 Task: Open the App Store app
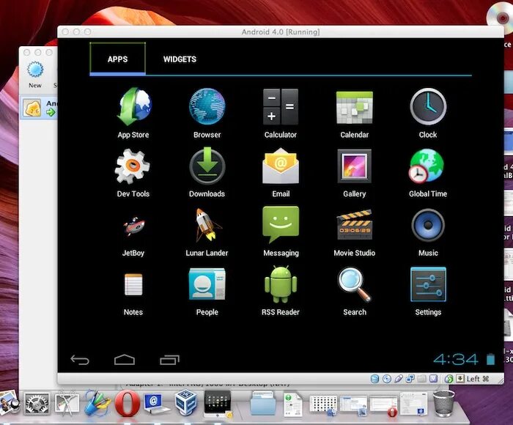(133, 113)
